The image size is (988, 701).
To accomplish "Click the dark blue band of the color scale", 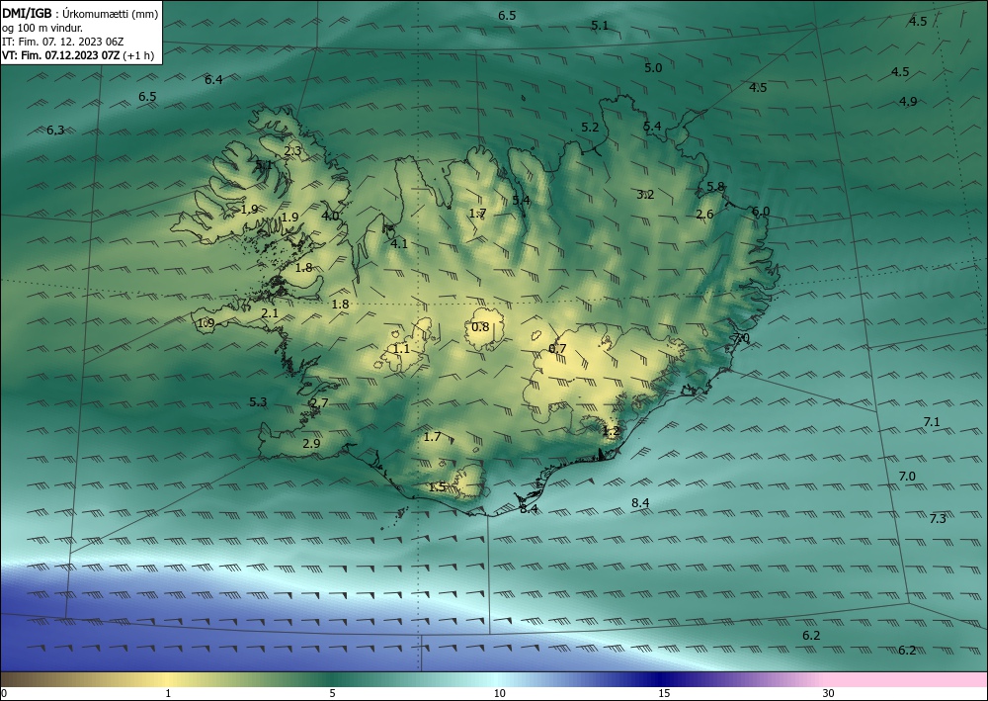I will (x=662, y=679).
